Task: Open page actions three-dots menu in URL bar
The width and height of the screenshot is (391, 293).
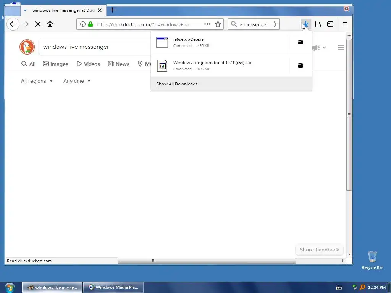Action: pyautogui.click(x=207, y=24)
